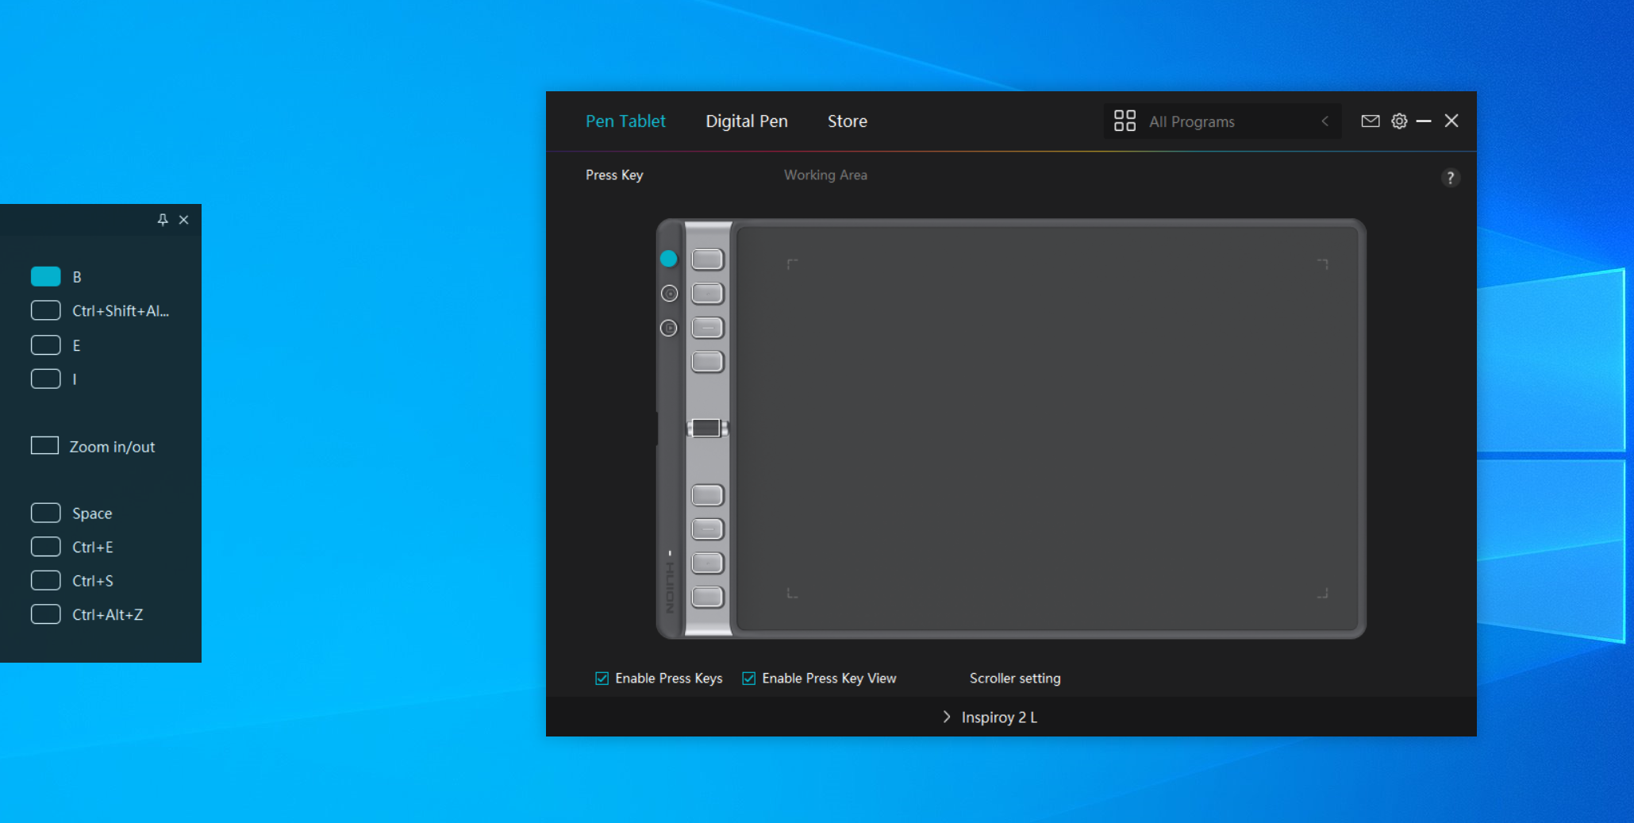The height and width of the screenshot is (823, 1634).
Task: Select the bottom press key on tablet
Action: [x=707, y=597]
